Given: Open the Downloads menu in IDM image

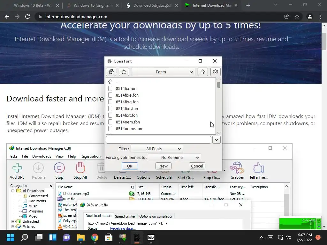Looking at the screenshot, I should coord(42,156).
